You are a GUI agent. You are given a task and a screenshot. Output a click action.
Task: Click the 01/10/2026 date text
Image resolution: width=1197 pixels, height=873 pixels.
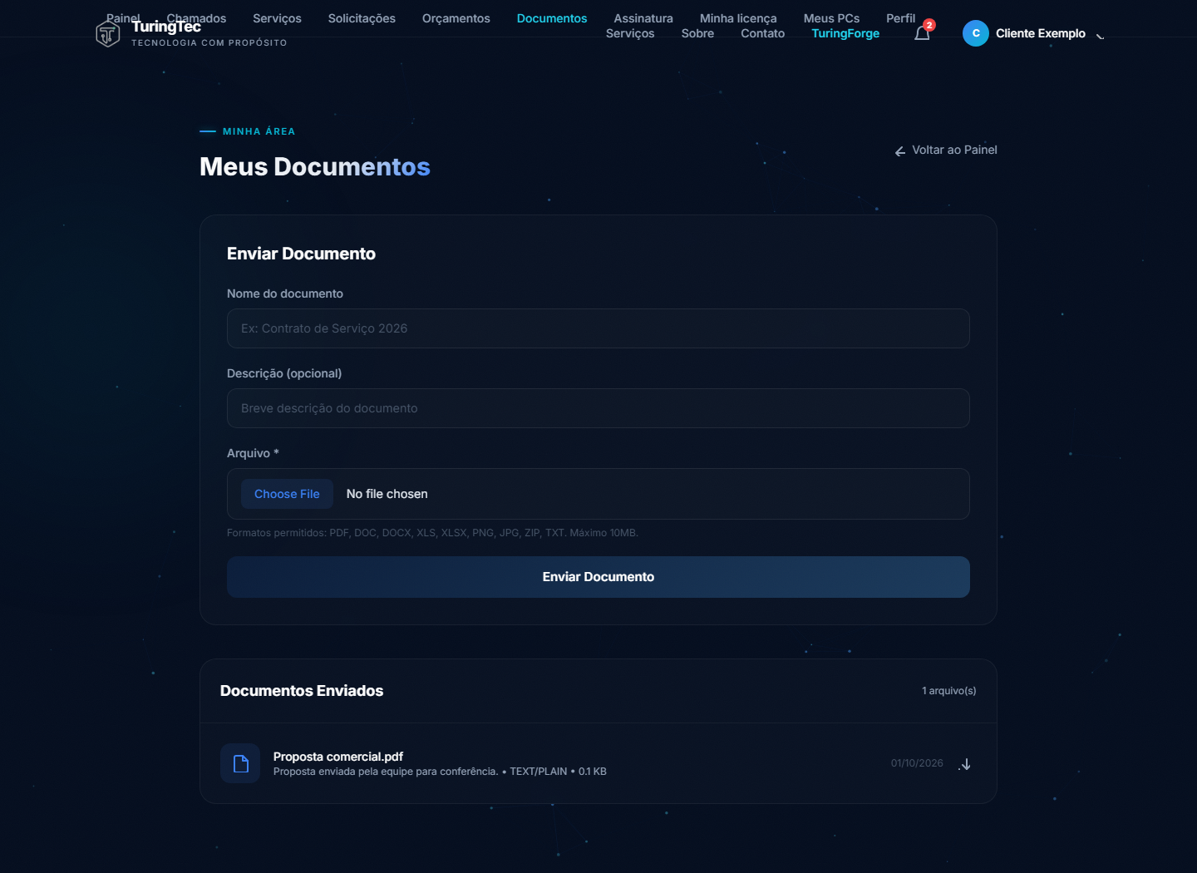pyautogui.click(x=917, y=763)
